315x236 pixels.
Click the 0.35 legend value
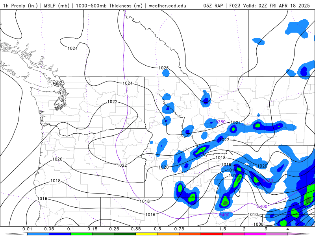tap(136, 229)
